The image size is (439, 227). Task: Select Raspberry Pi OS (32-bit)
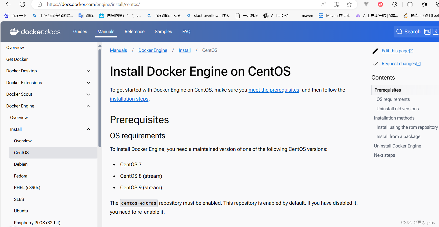37,223
